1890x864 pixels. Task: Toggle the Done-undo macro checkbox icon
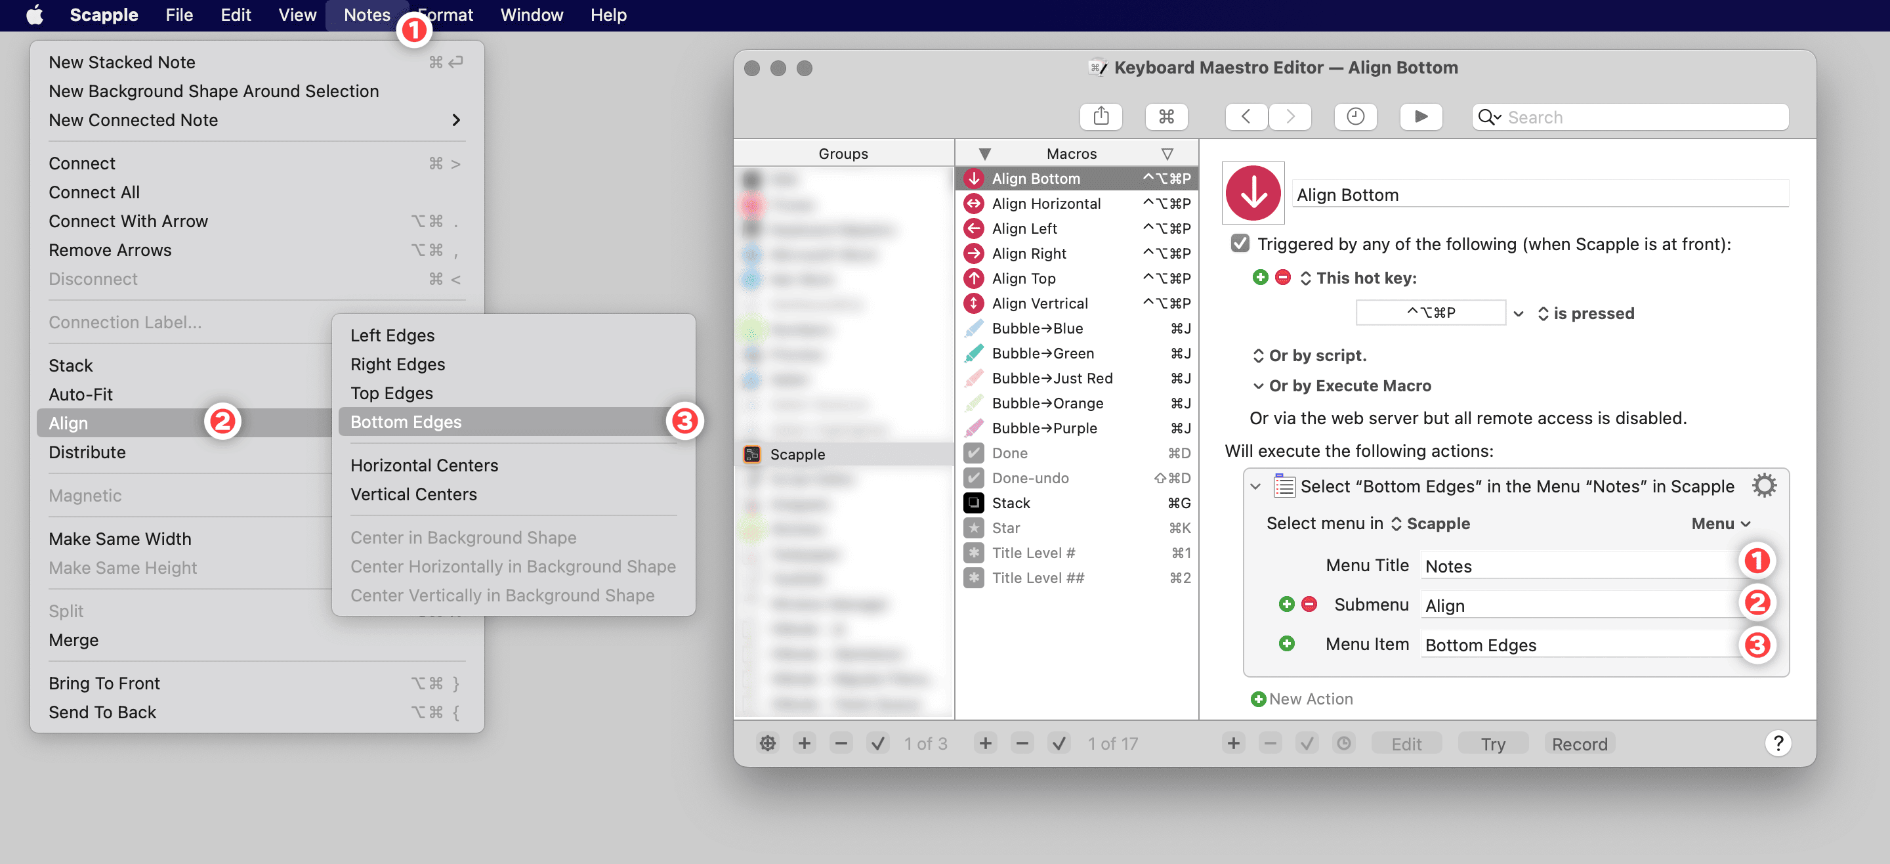coord(974,478)
